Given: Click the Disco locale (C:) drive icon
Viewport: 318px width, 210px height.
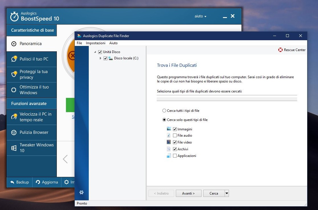Looking at the screenshot, I should click(110, 58).
